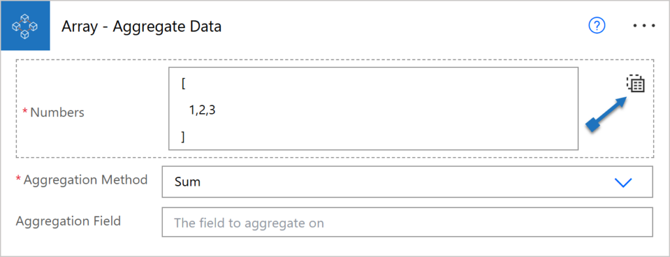This screenshot has height=257, width=670.
Task: Expand the Aggregation Method chevron arrow
Action: pos(623,182)
